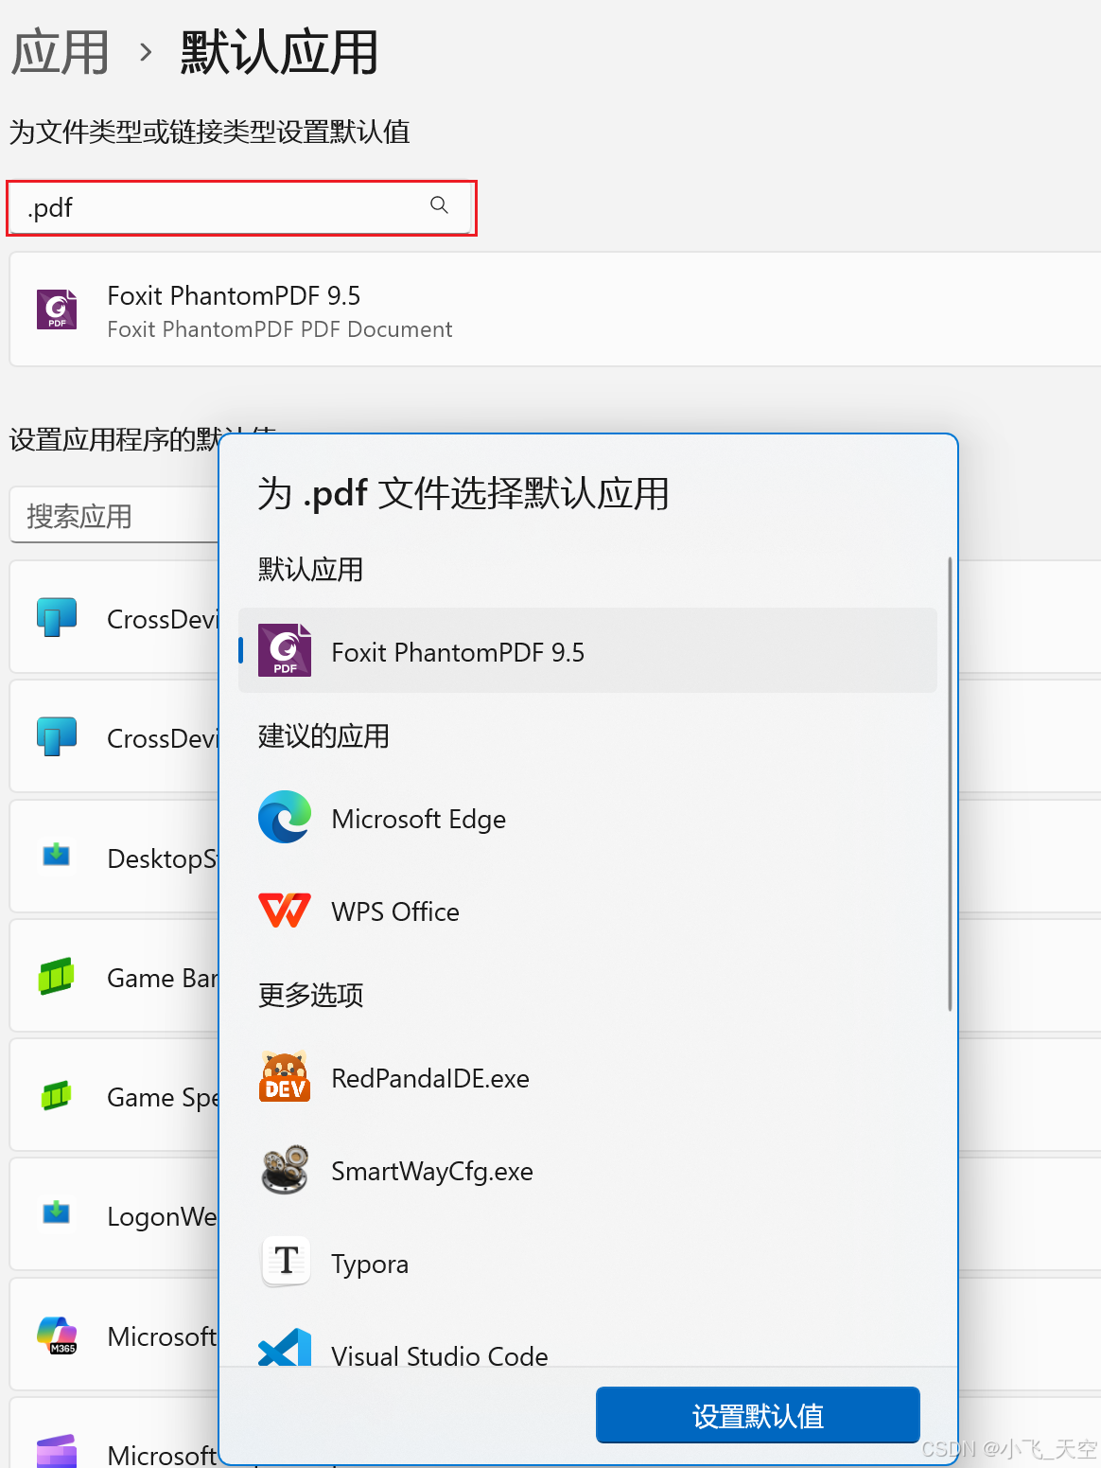This screenshot has height=1468, width=1101.
Task: Select WPS Office text entry
Action: (x=395, y=911)
